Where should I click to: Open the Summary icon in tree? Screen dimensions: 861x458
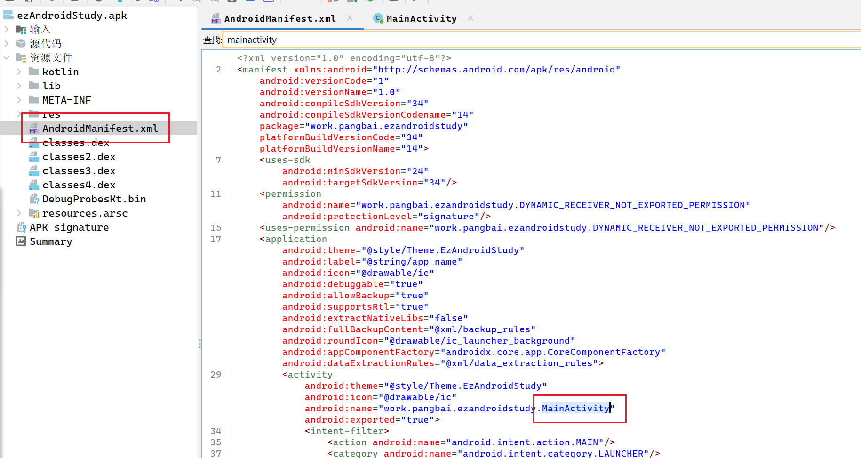[21, 241]
